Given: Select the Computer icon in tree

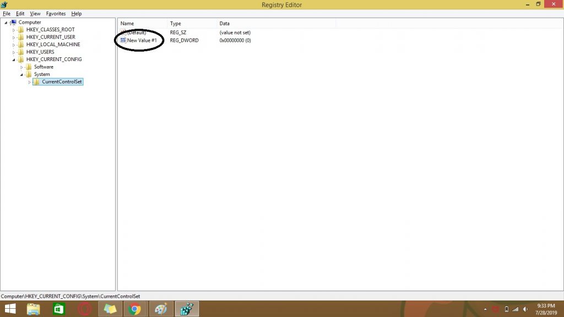Looking at the screenshot, I should coord(14,22).
